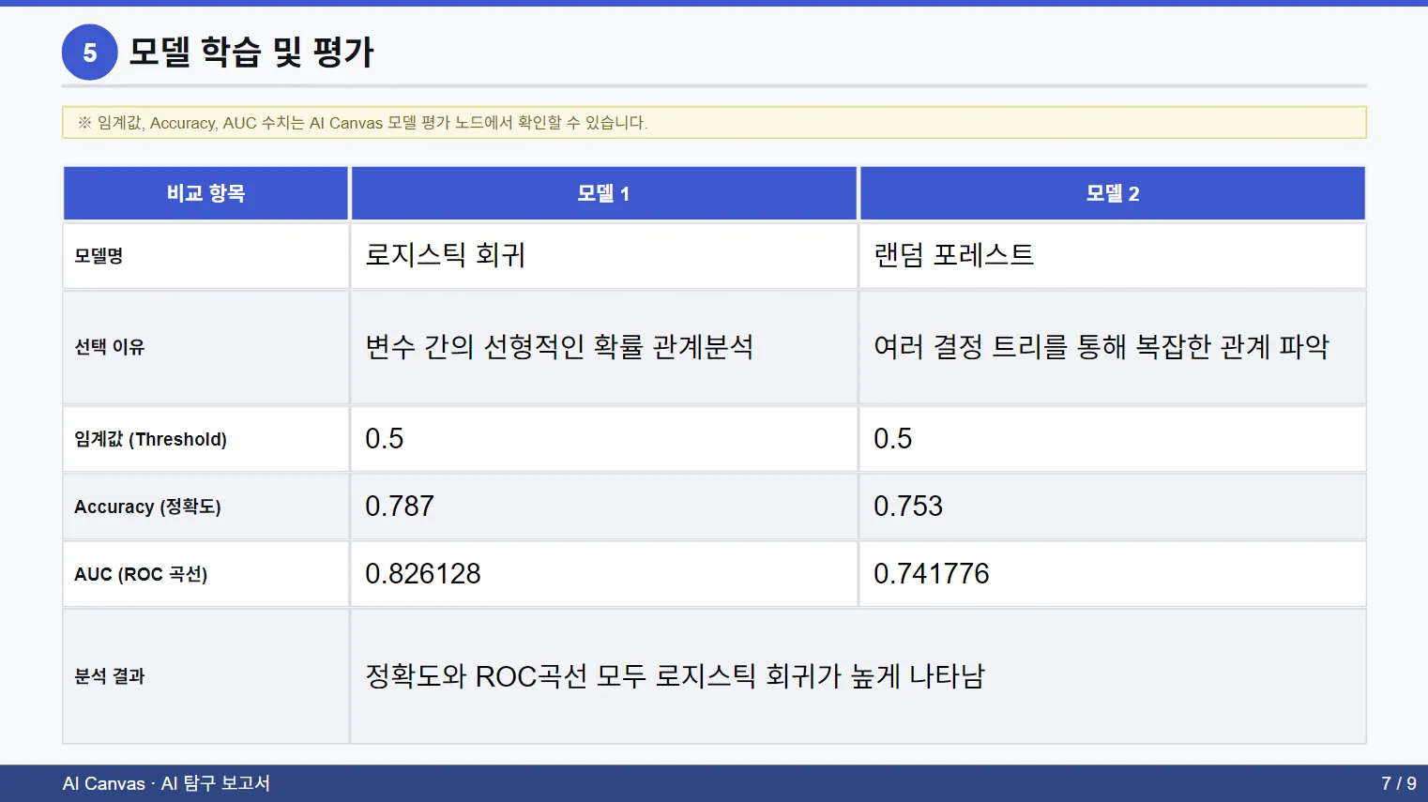The height and width of the screenshot is (802, 1428).
Task: Click the 비교 항목 column header
Action: tap(205, 193)
